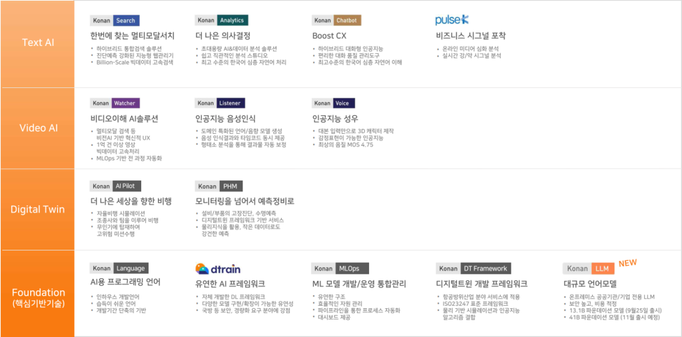682x337 pixels.
Task: Click the Konan Voice product badge
Action: pos(333,103)
